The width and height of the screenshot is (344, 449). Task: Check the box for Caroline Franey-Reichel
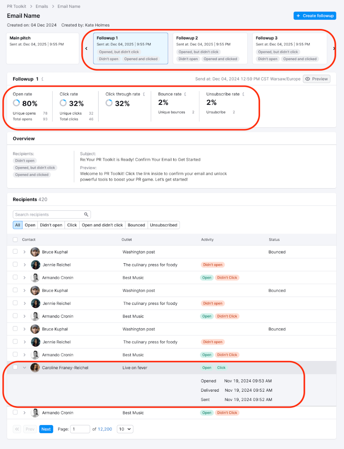[x=15, y=367]
